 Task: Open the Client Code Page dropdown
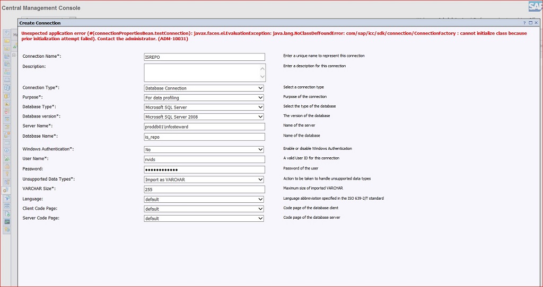204,209
